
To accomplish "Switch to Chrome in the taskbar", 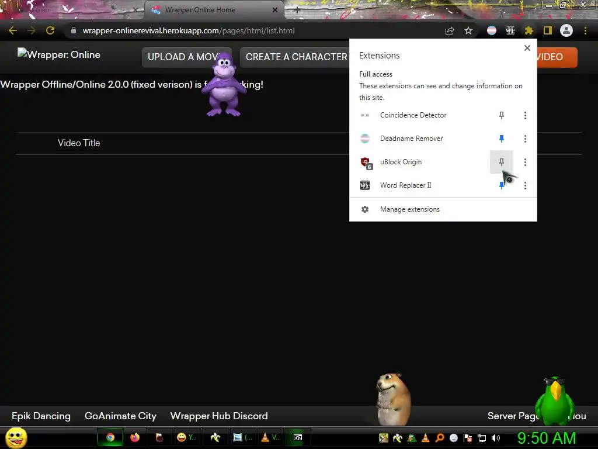I will 110,437.
